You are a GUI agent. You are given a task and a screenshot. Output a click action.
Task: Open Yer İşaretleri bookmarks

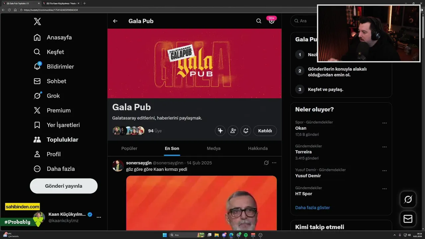click(x=57, y=125)
